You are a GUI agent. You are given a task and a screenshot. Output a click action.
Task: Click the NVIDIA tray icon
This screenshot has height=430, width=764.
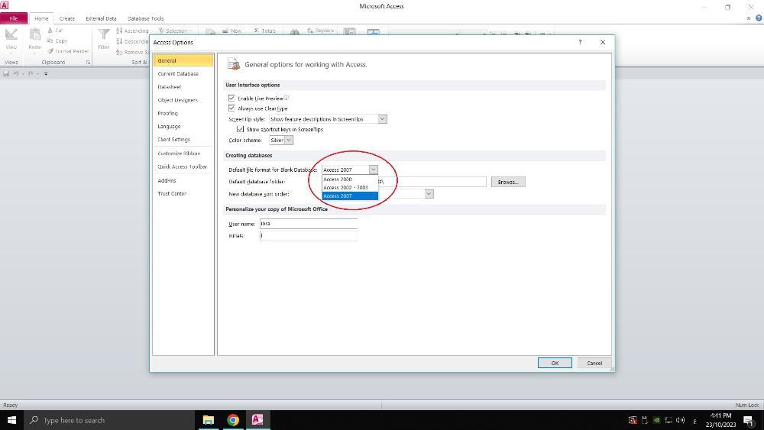[x=656, y=420]
